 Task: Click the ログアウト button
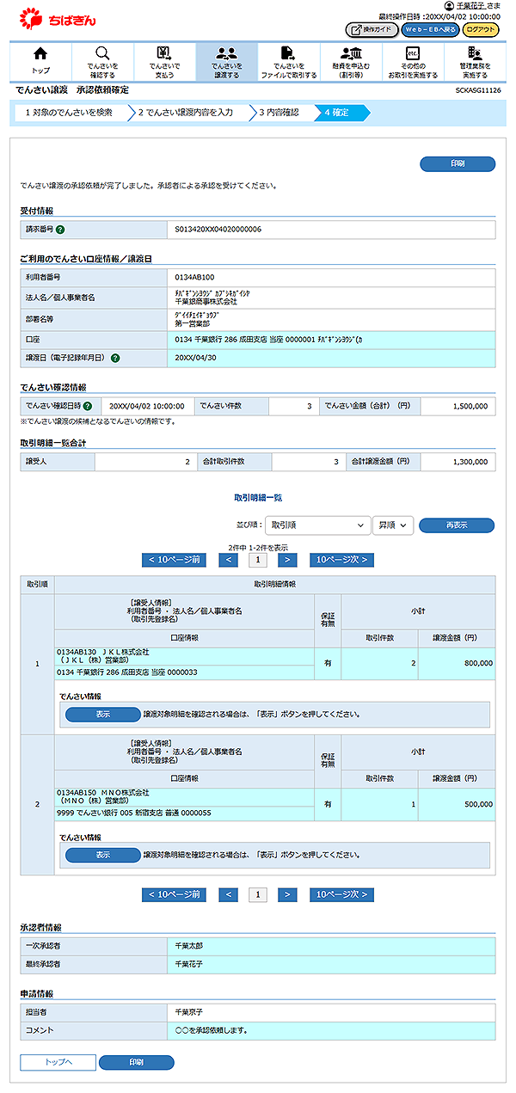pos(481,30)
